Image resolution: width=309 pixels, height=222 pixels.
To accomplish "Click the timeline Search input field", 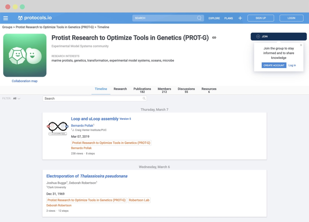I will tap(94, 98).
